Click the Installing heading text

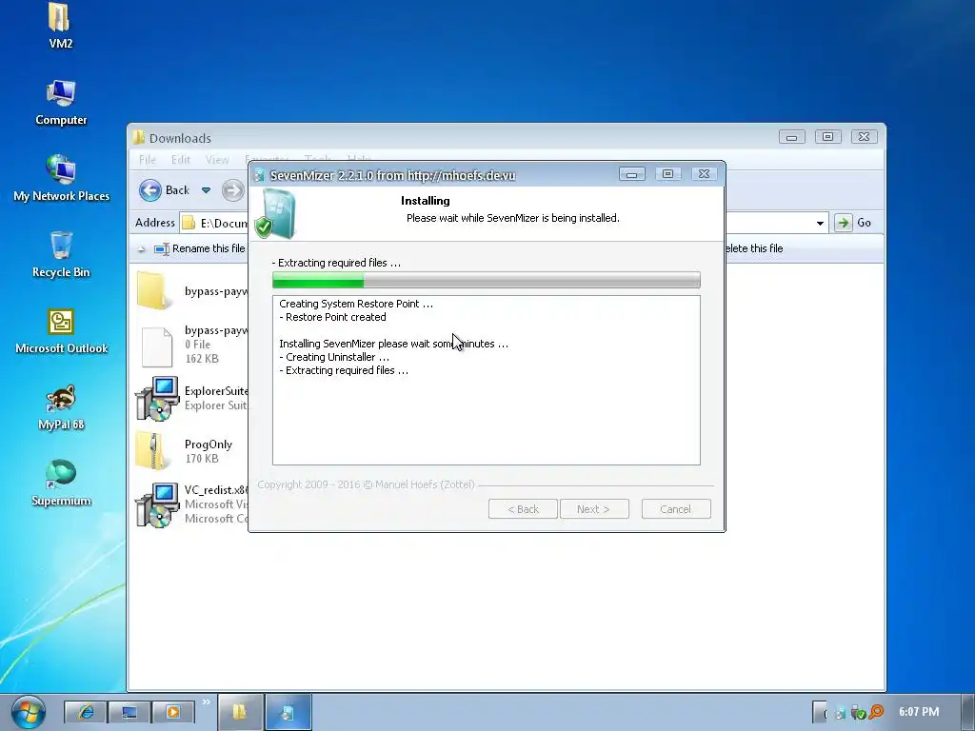tap(426, 201)
